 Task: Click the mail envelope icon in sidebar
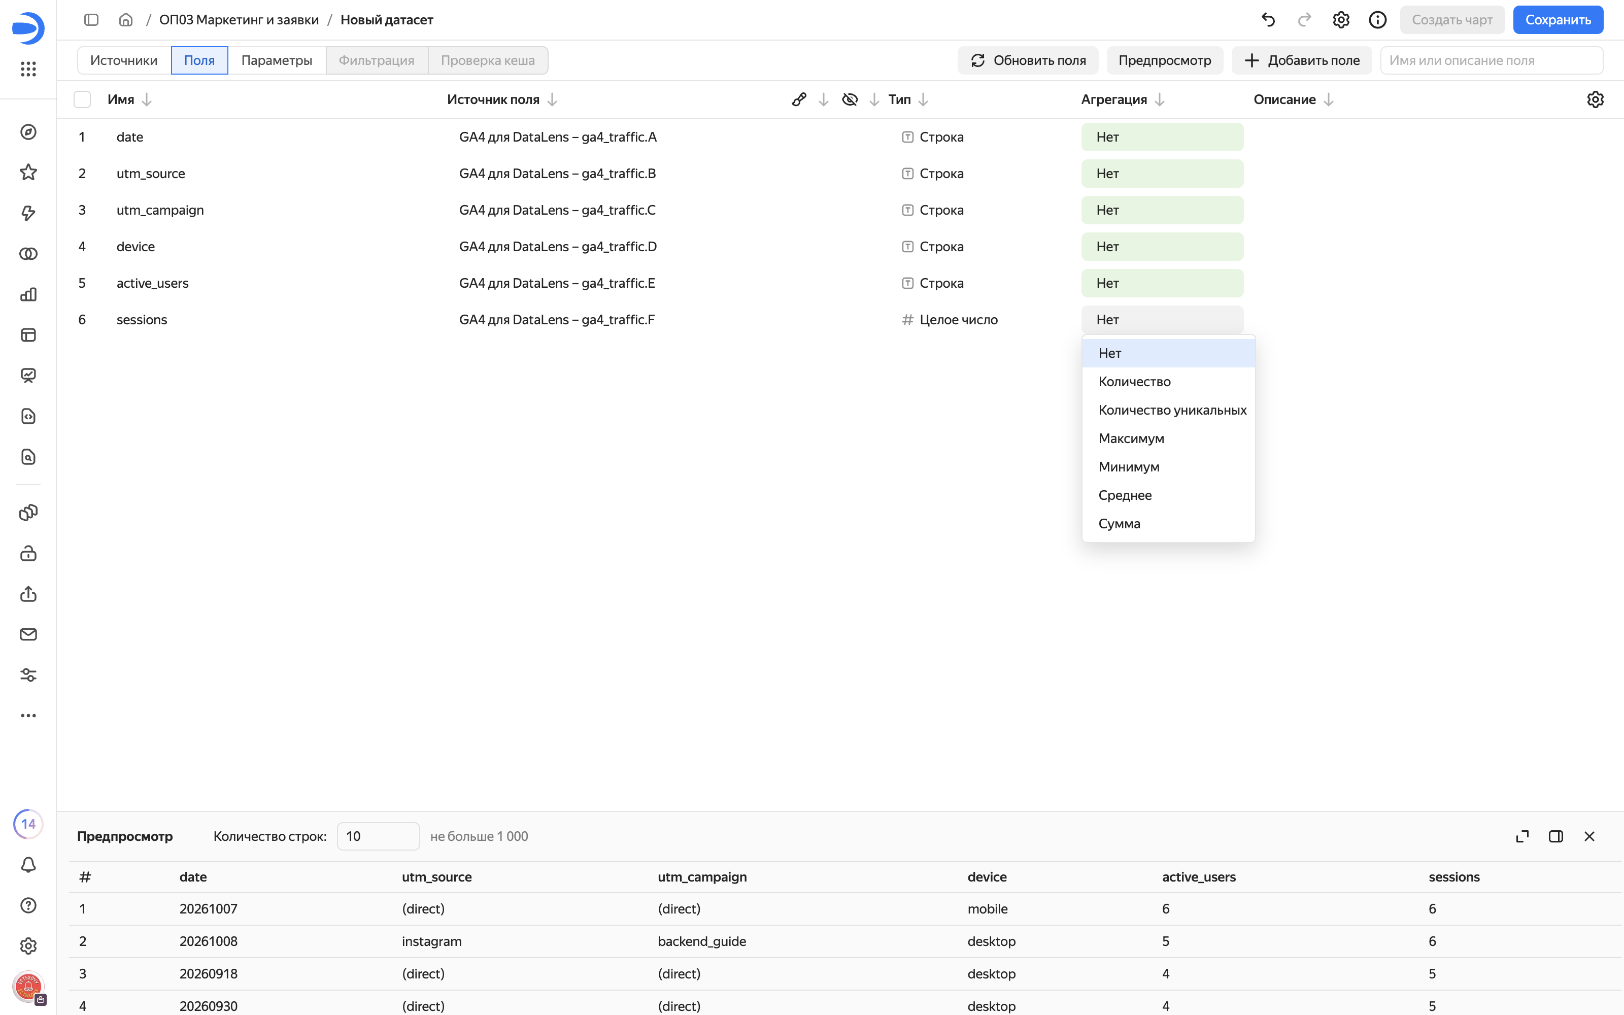pyautogui.click(x=28, y=634)
